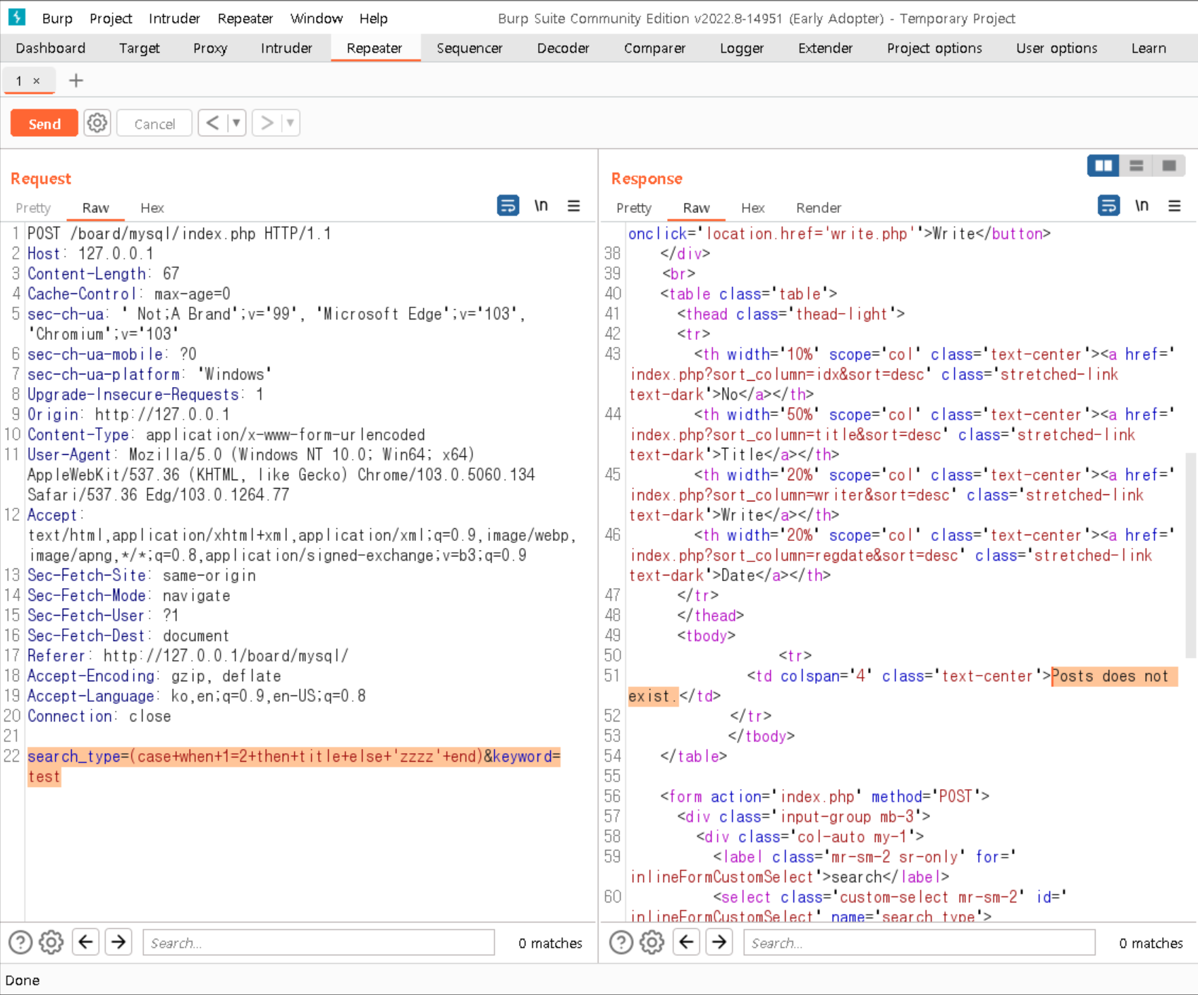The width and height of the screenshot is (1198, 995).
Task: Click the Response search input field
Action: tap(919, 943)
